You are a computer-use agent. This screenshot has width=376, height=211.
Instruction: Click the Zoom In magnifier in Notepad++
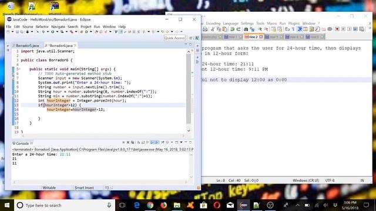(260, 29)
